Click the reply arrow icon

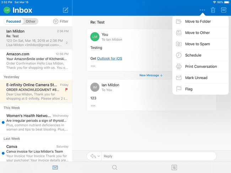(x=93, y=156)
